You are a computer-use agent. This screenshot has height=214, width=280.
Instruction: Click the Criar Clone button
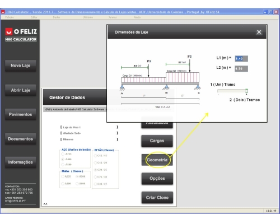click(x=157, y=197)
